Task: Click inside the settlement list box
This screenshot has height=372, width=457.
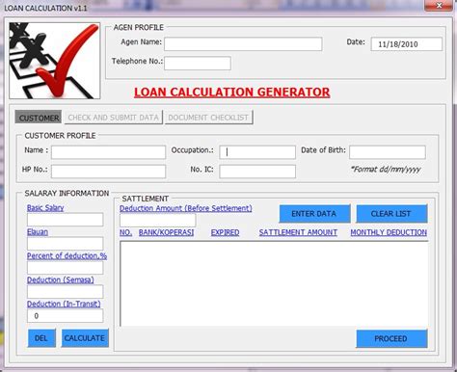Action: click(x=274, y=284)
